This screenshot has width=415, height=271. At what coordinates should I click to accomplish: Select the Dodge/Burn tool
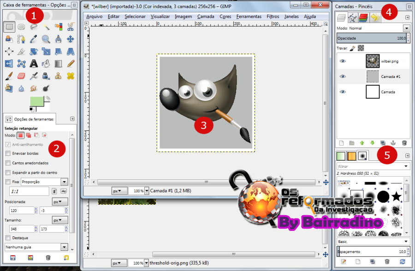tap(46, 88)
